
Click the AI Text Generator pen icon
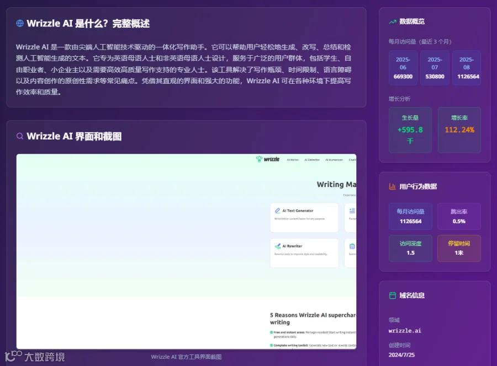click(278, 211)
